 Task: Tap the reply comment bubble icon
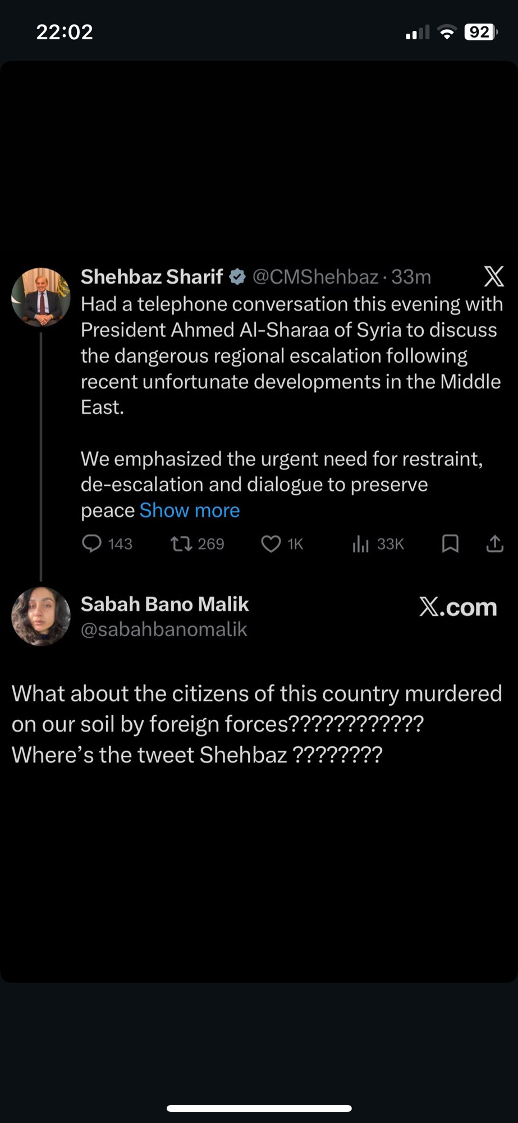(91, 544)
